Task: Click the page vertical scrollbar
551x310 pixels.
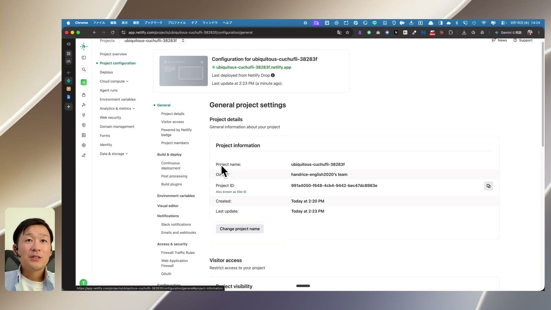Action: 543,95
